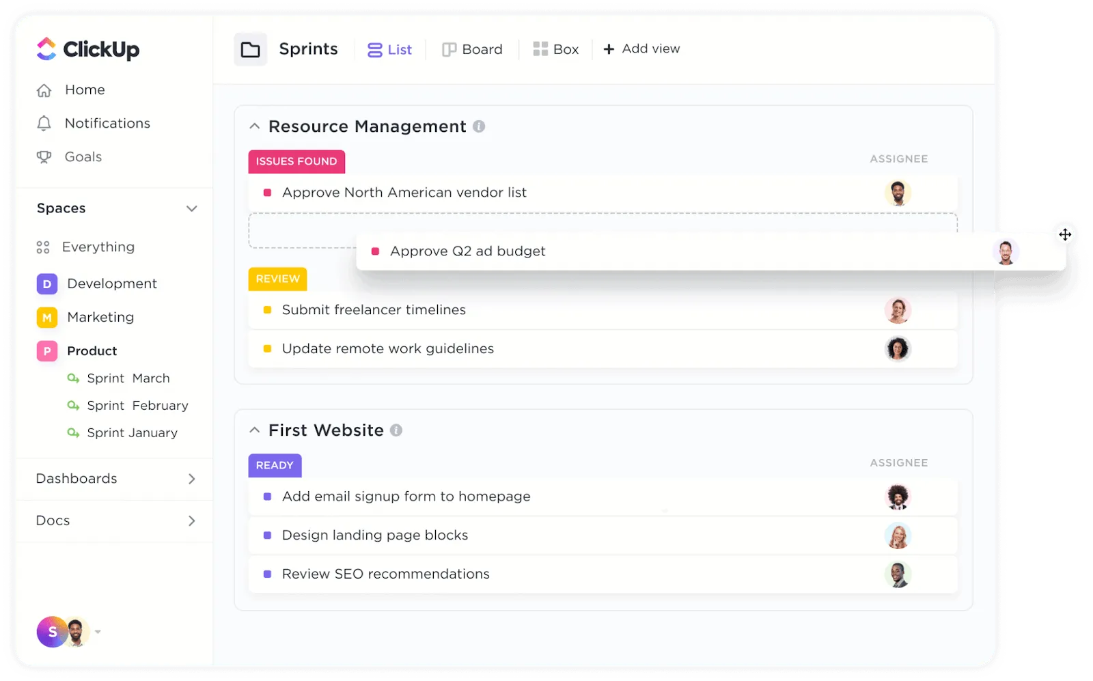Click status square on Update remote work guidelines
1093x681 pixels.
268,349
